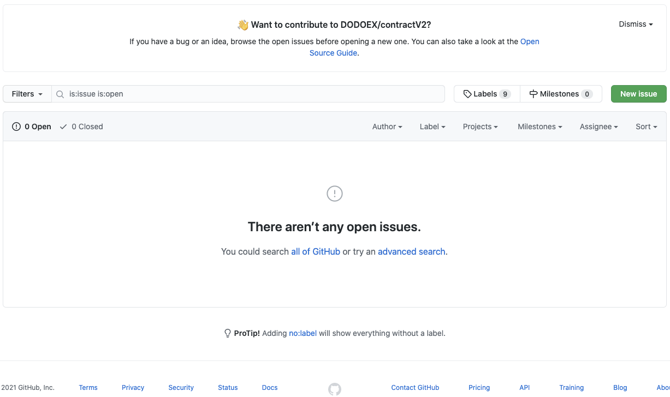Open the Author filter dropdown
The image size is (670, 397).
tap(387, 127)
